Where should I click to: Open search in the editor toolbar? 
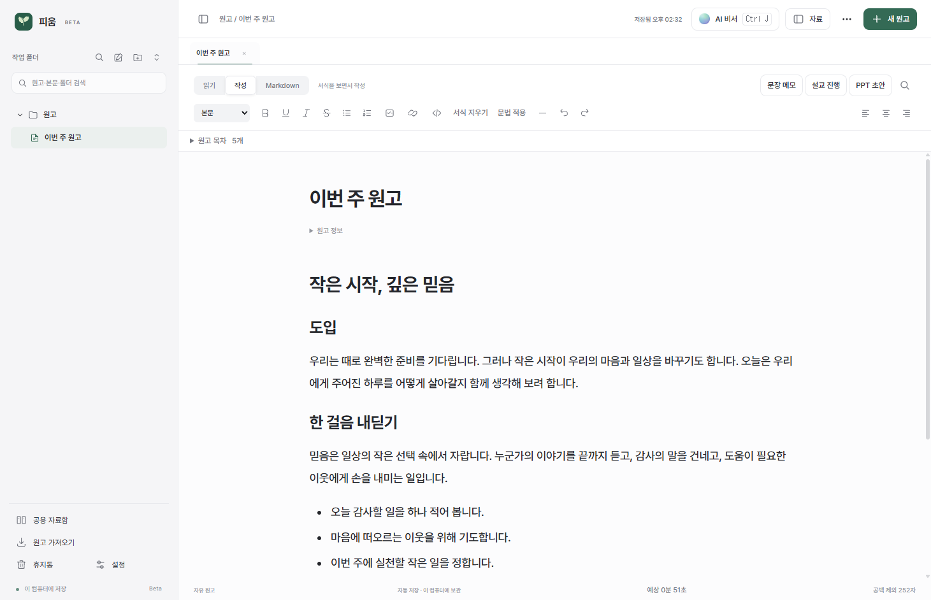(905, 85)
